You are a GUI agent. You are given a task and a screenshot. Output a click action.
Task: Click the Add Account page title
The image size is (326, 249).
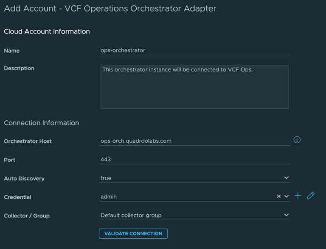click(x=110, y=9)
